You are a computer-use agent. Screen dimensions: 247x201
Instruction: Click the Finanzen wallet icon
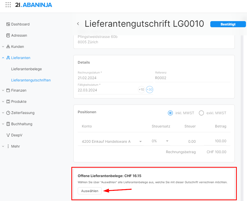pyautogui.click(x=8, y=90)
